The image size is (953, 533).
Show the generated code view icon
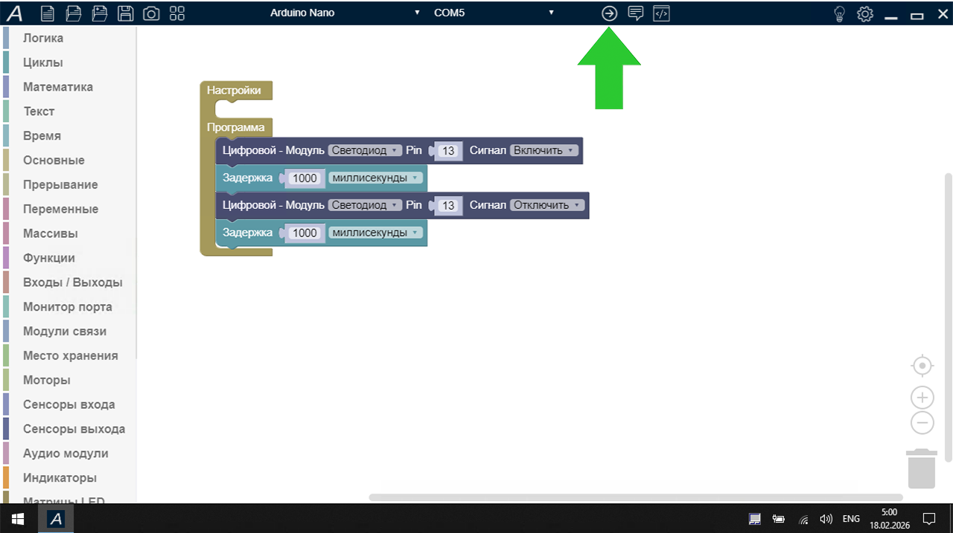[661, 13]
